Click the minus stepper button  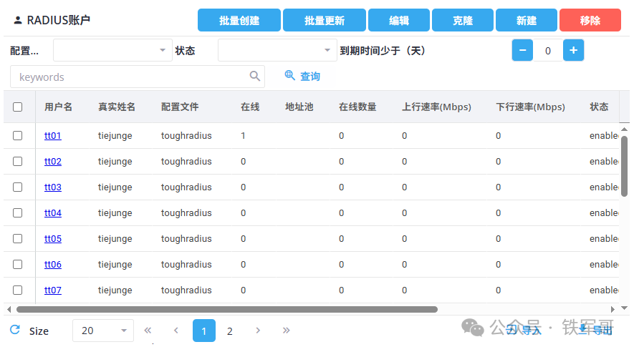pyautogui.click(x=522, y=50)
